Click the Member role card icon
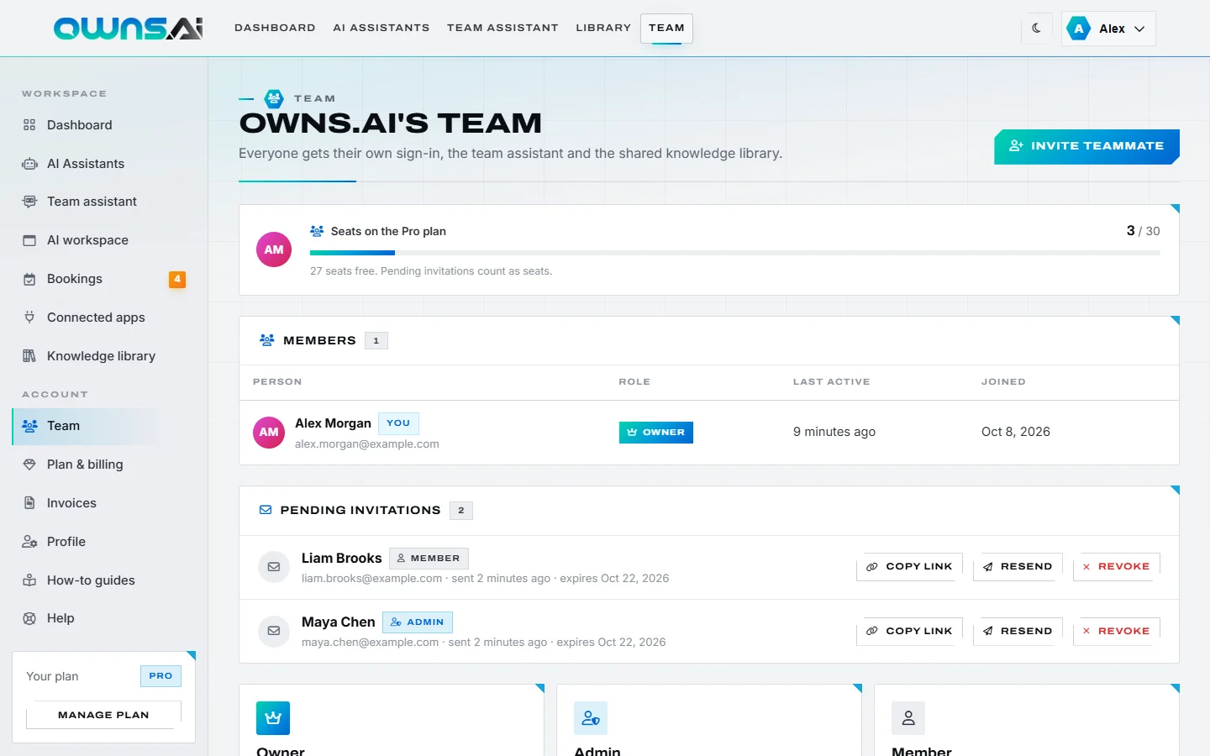This screenshot has height=756, width=1210. (908, 718)
